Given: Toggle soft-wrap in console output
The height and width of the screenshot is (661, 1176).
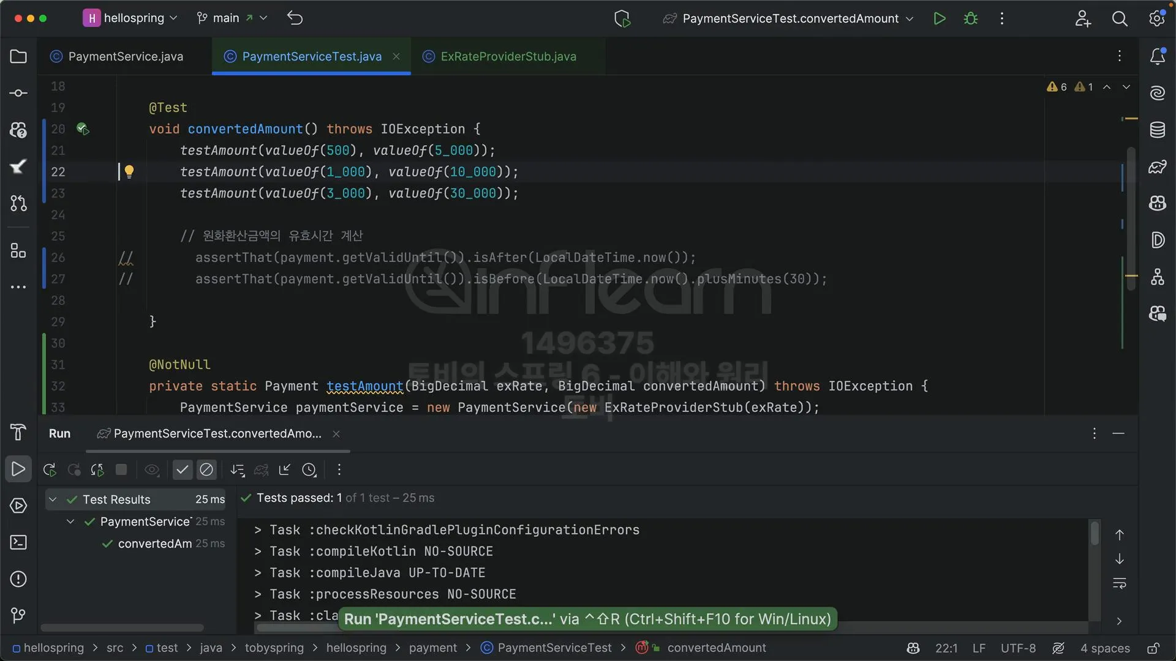Looking at the screenshot, I should pyautogui.click(x=1120, y=583).
